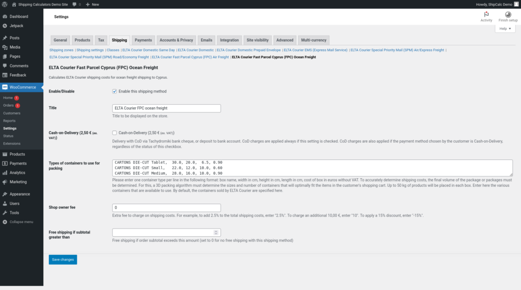Open comments bubble in admin bar
This screenshot has width=521, height=290.
tap(74, 4)
